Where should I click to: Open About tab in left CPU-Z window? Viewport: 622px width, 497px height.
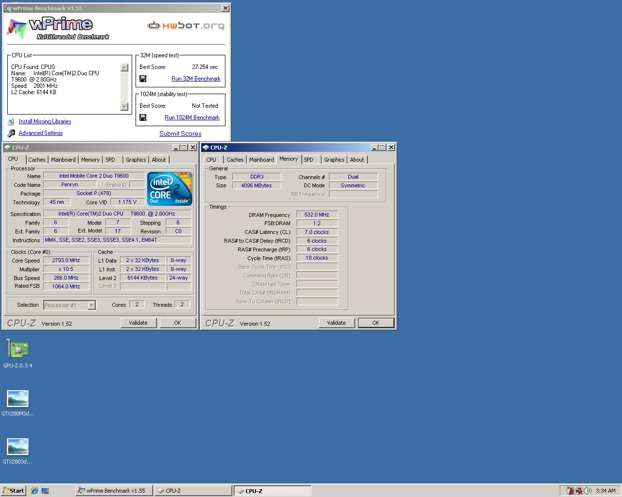click(159, 160)
